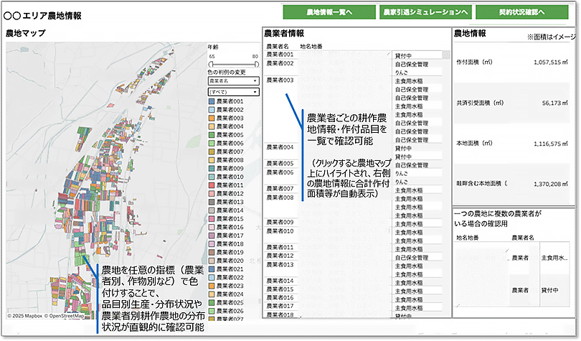Choose 農業者010 color swatch in legend

coord(211,177)
